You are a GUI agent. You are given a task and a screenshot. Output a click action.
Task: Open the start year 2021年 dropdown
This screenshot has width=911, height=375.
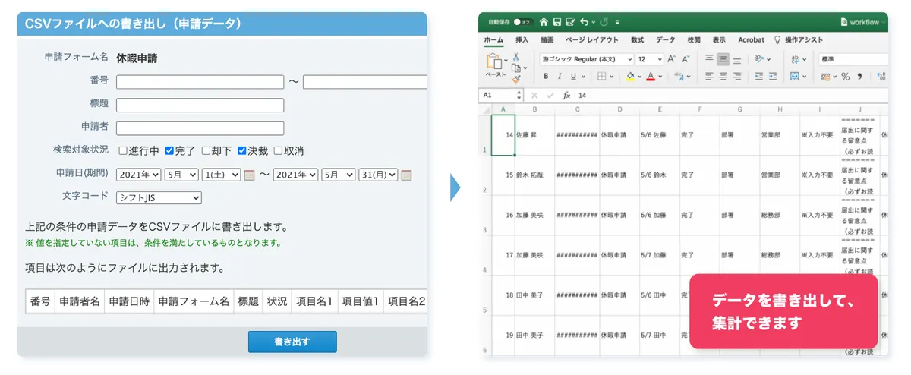click(x=139, y=175)
